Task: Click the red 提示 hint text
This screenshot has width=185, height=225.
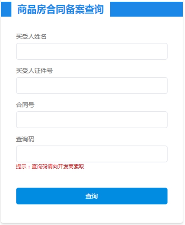Action: [50, 167]
